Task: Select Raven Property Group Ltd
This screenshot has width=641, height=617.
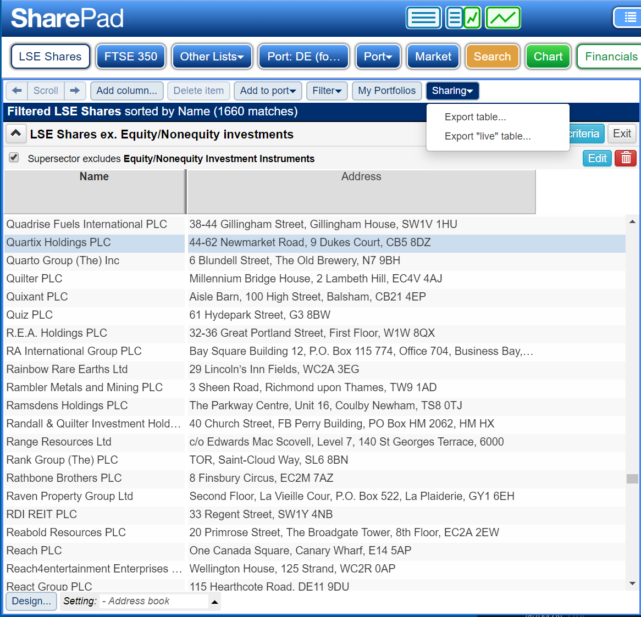Action: point(315,496)
